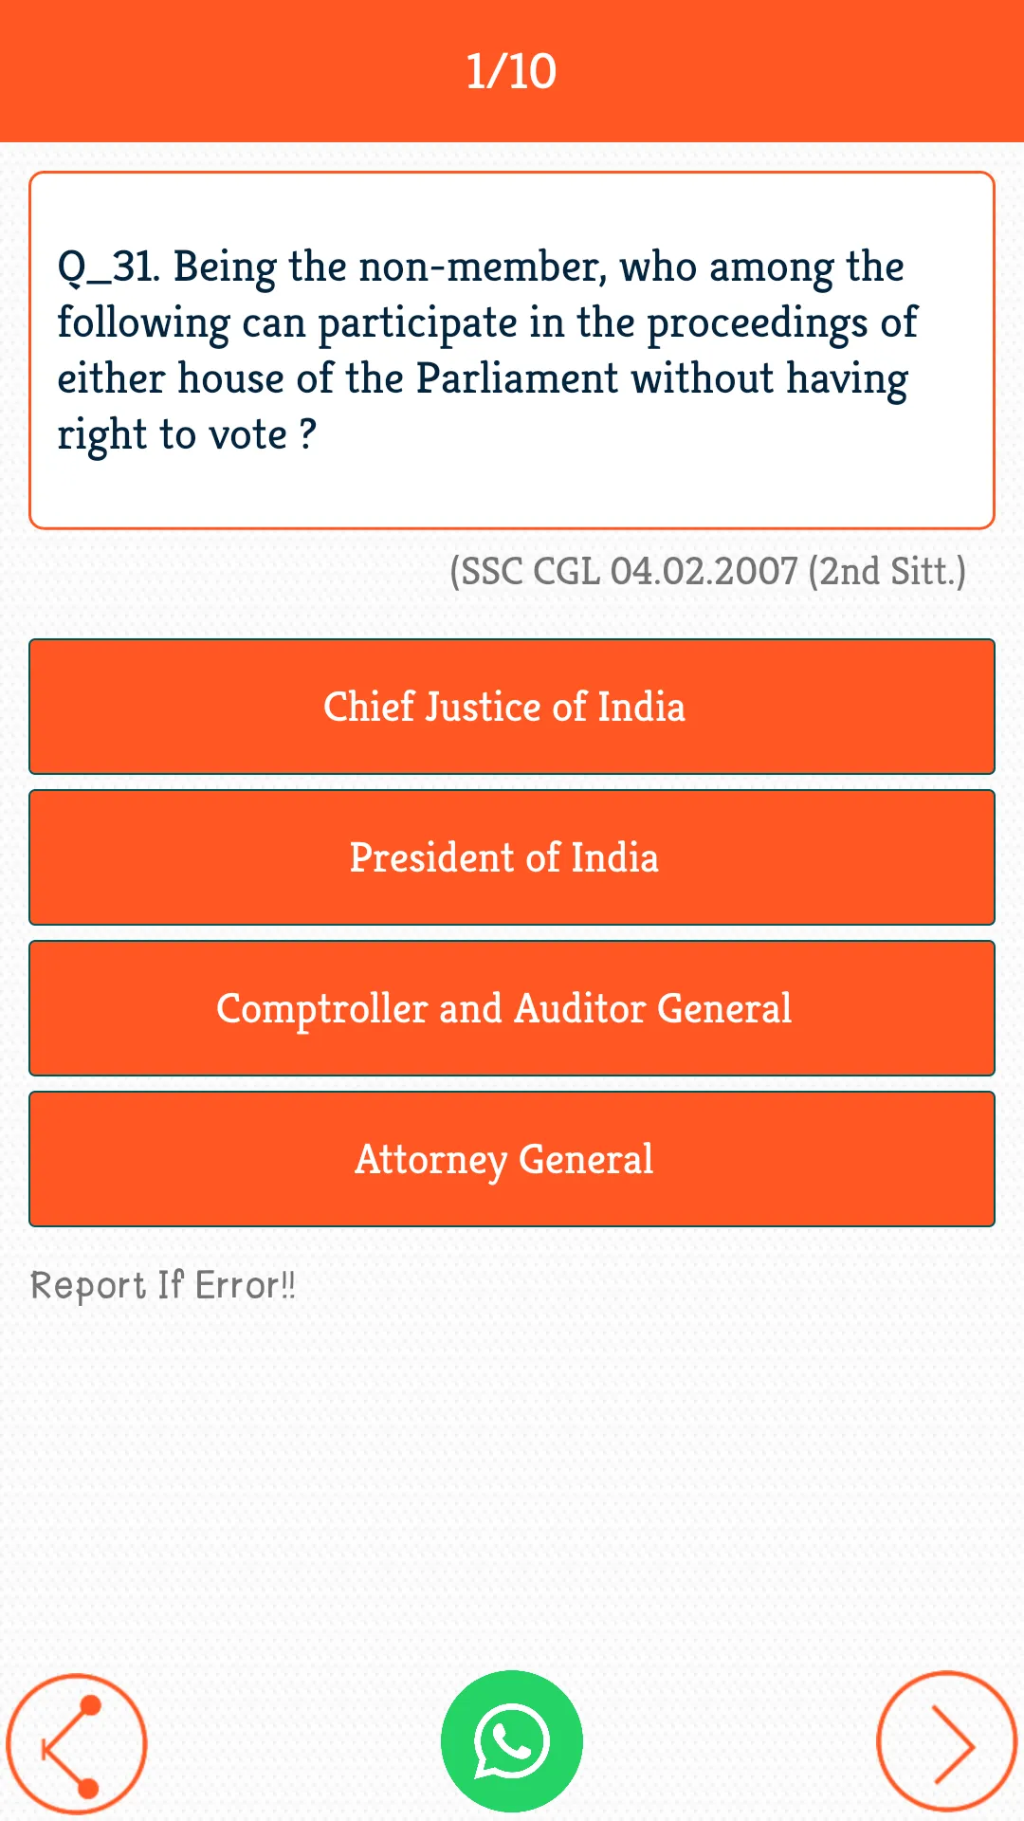The width and height of the screenshot is (1024, 1821).
Task: Click the Q_31 question text box
Action: click(x=512, y=350)
